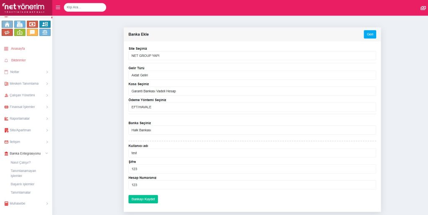Screen dimensions: 428x215
Task: Click into the Kullanıcı adı field
Action: 252,153
